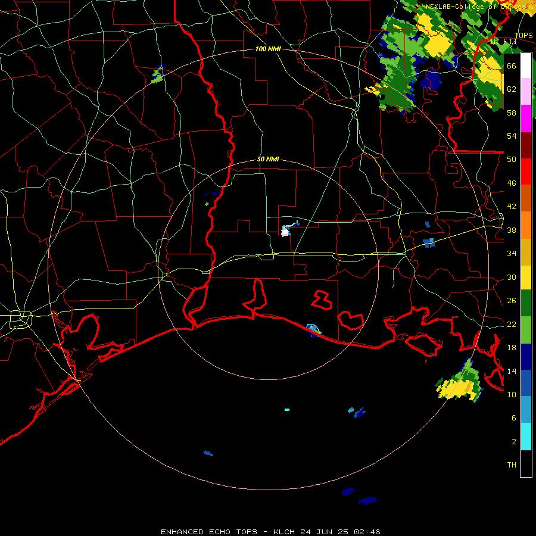Click the light green legend swatch
Screen dimensions: 536x536
pyautogui.click(x=526, y=330)
